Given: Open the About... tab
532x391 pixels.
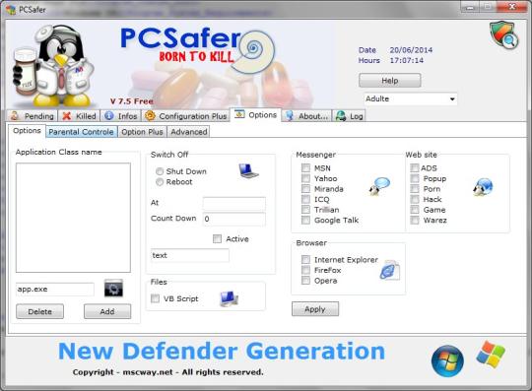Looking at the screenshot, I should pos(306,116).
